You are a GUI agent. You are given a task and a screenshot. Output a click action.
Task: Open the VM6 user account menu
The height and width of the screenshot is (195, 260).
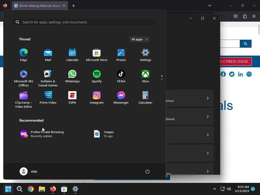pos(28,171)
